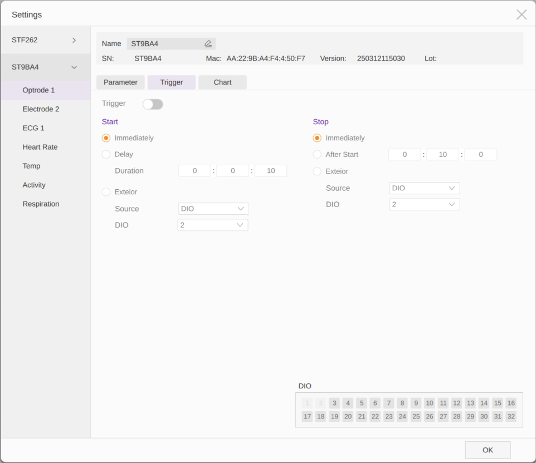Viewport: 536px width, 463px height.
Task: Click DIO channel 22 button
Action: click(x=375, y=417)
